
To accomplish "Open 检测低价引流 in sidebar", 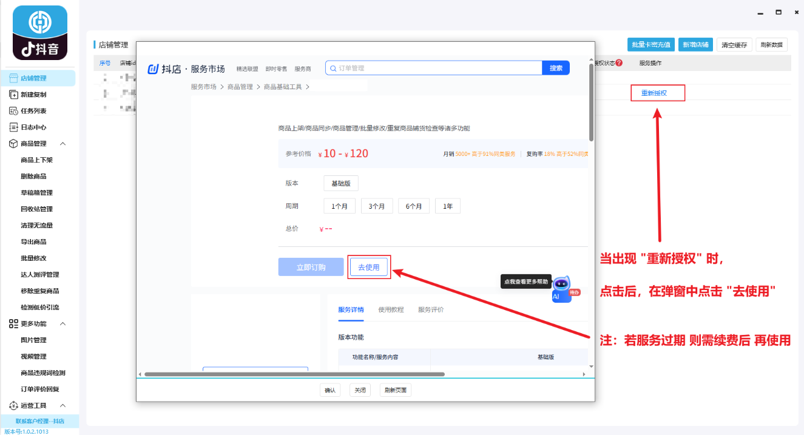I will (40, 308).
